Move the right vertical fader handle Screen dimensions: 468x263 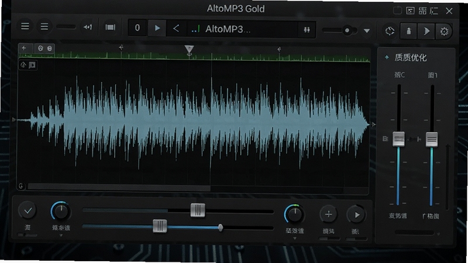(x=432, y=139)
